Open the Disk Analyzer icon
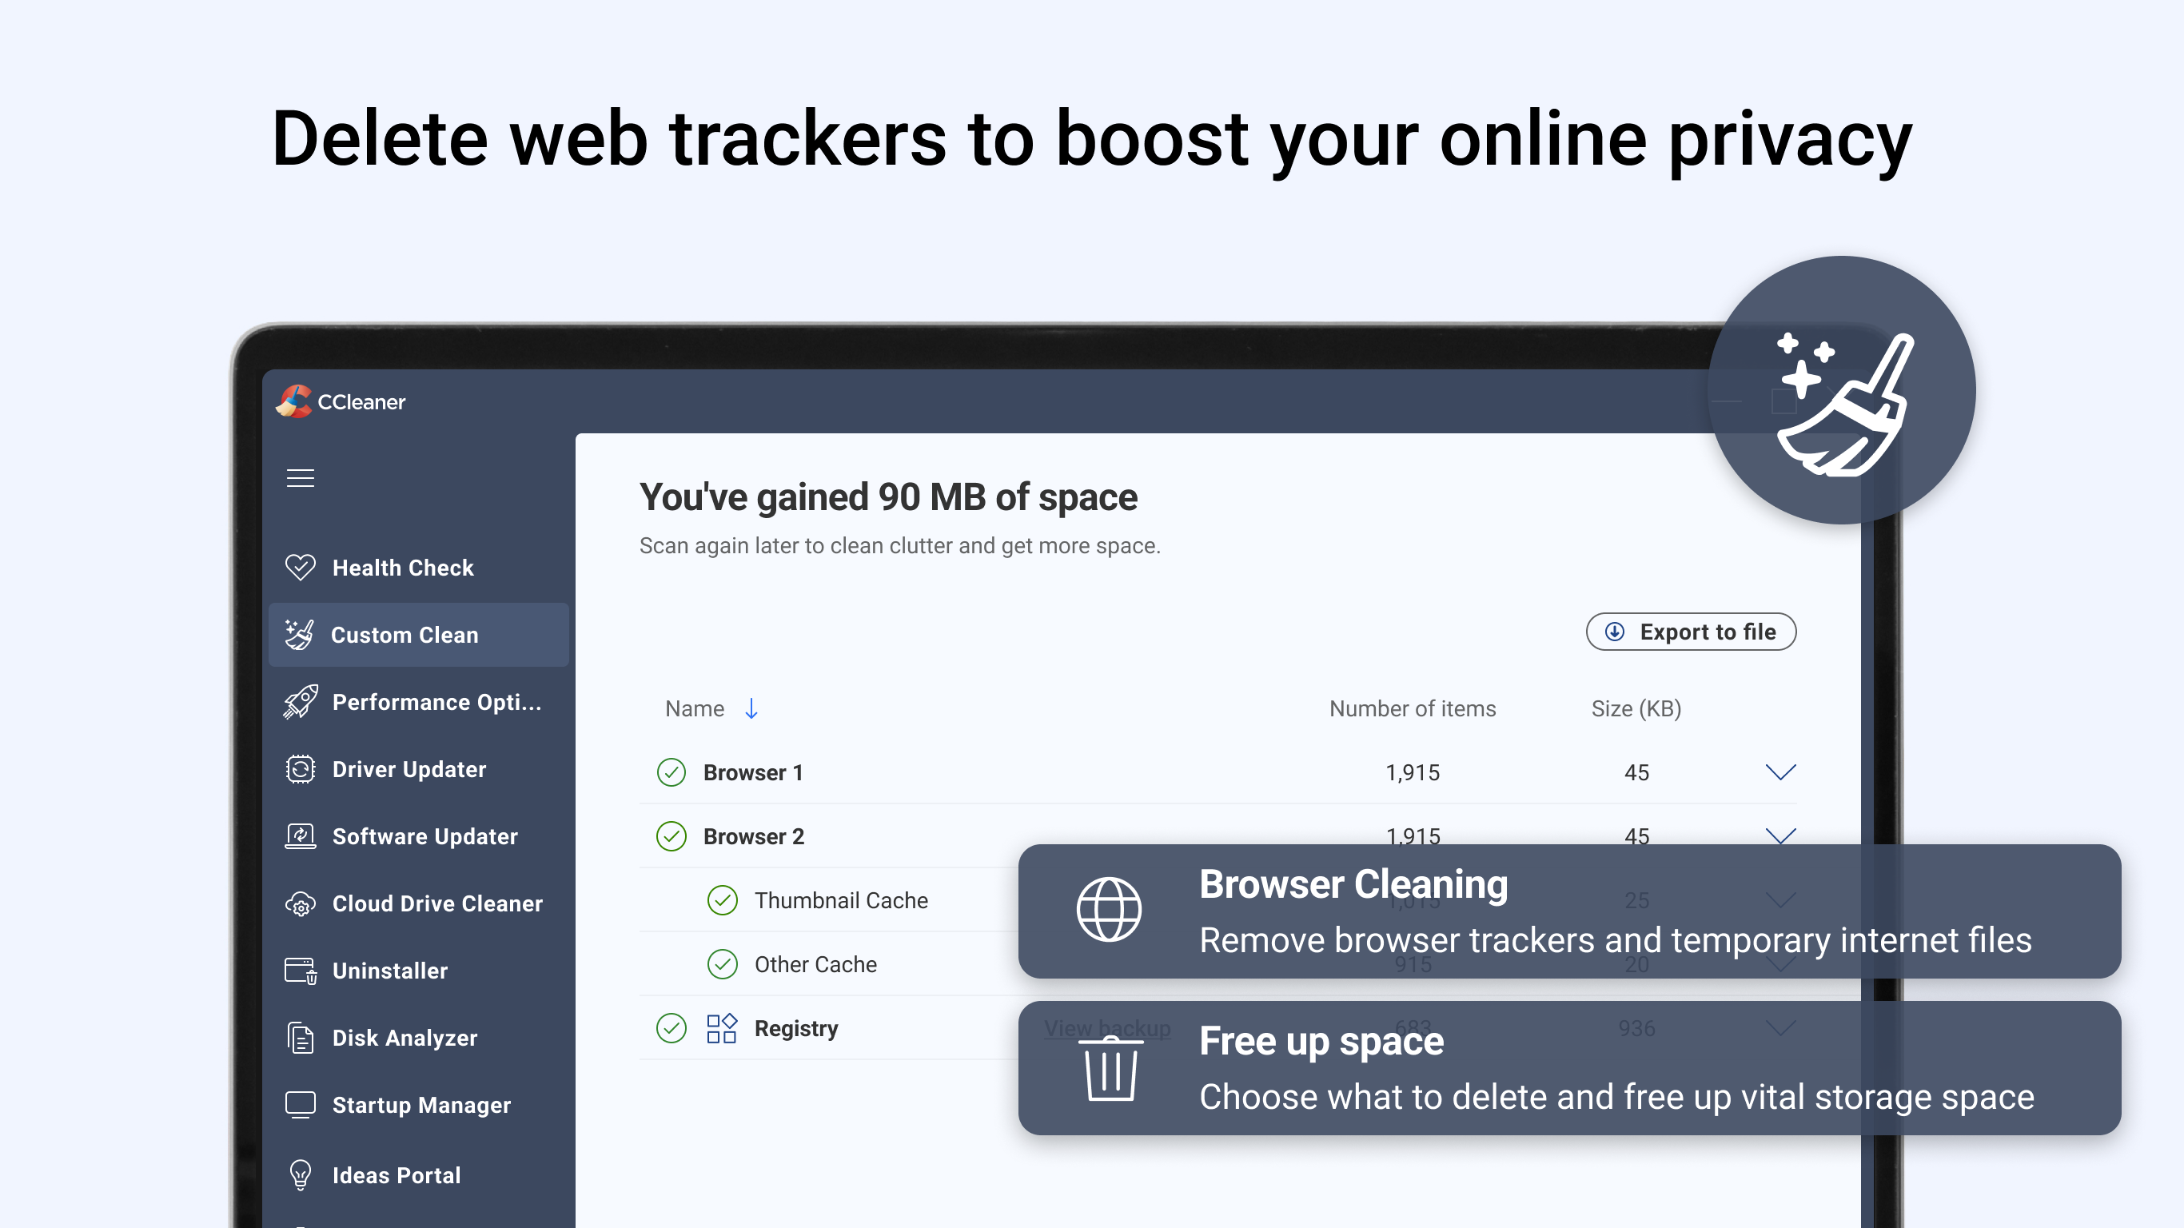Viewport: 2184px width, 1228px height. coord(301,1037)
